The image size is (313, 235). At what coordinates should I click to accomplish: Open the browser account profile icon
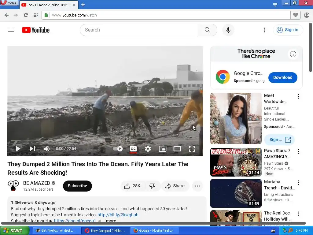click(307, 15)
